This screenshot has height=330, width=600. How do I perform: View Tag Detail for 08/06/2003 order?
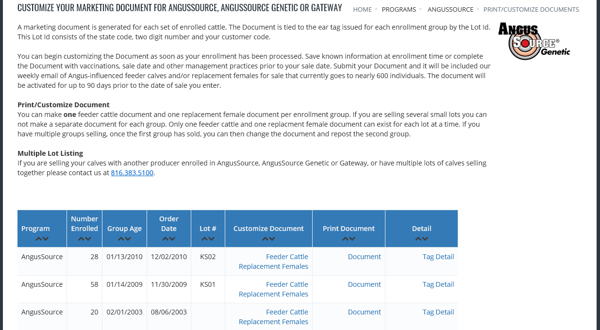click(x=438, y=312)
